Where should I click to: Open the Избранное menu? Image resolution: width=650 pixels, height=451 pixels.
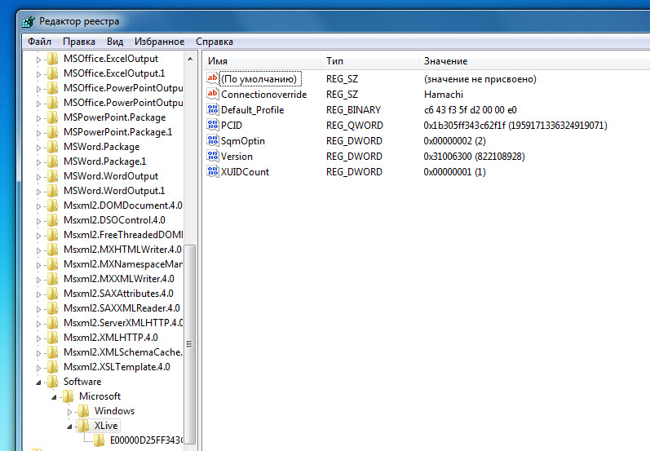159,42
